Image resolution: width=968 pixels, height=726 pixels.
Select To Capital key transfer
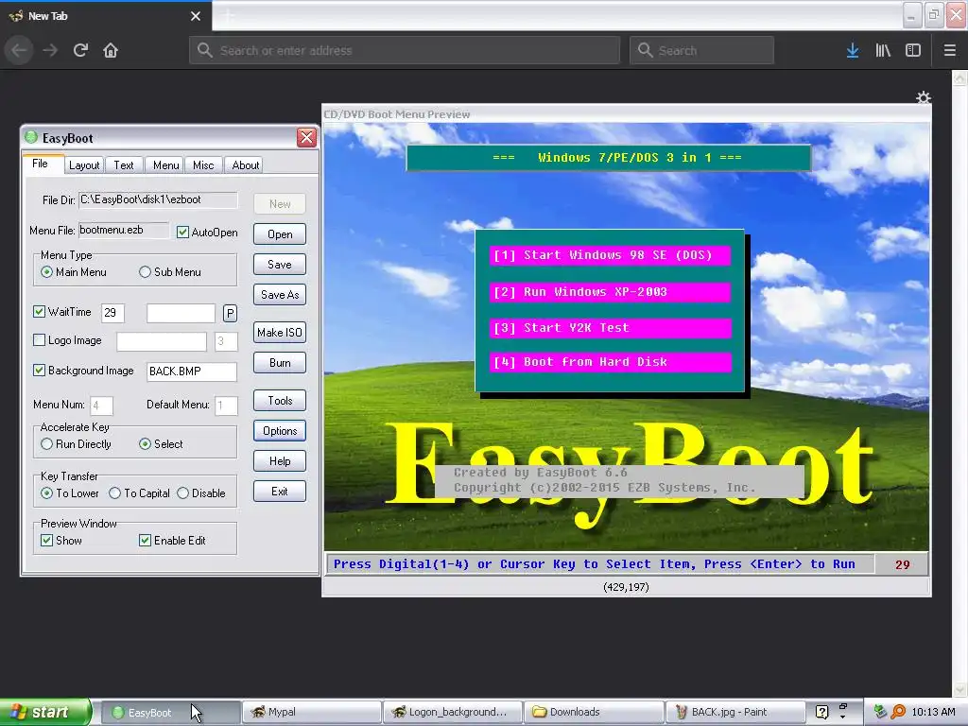[114, 493]
